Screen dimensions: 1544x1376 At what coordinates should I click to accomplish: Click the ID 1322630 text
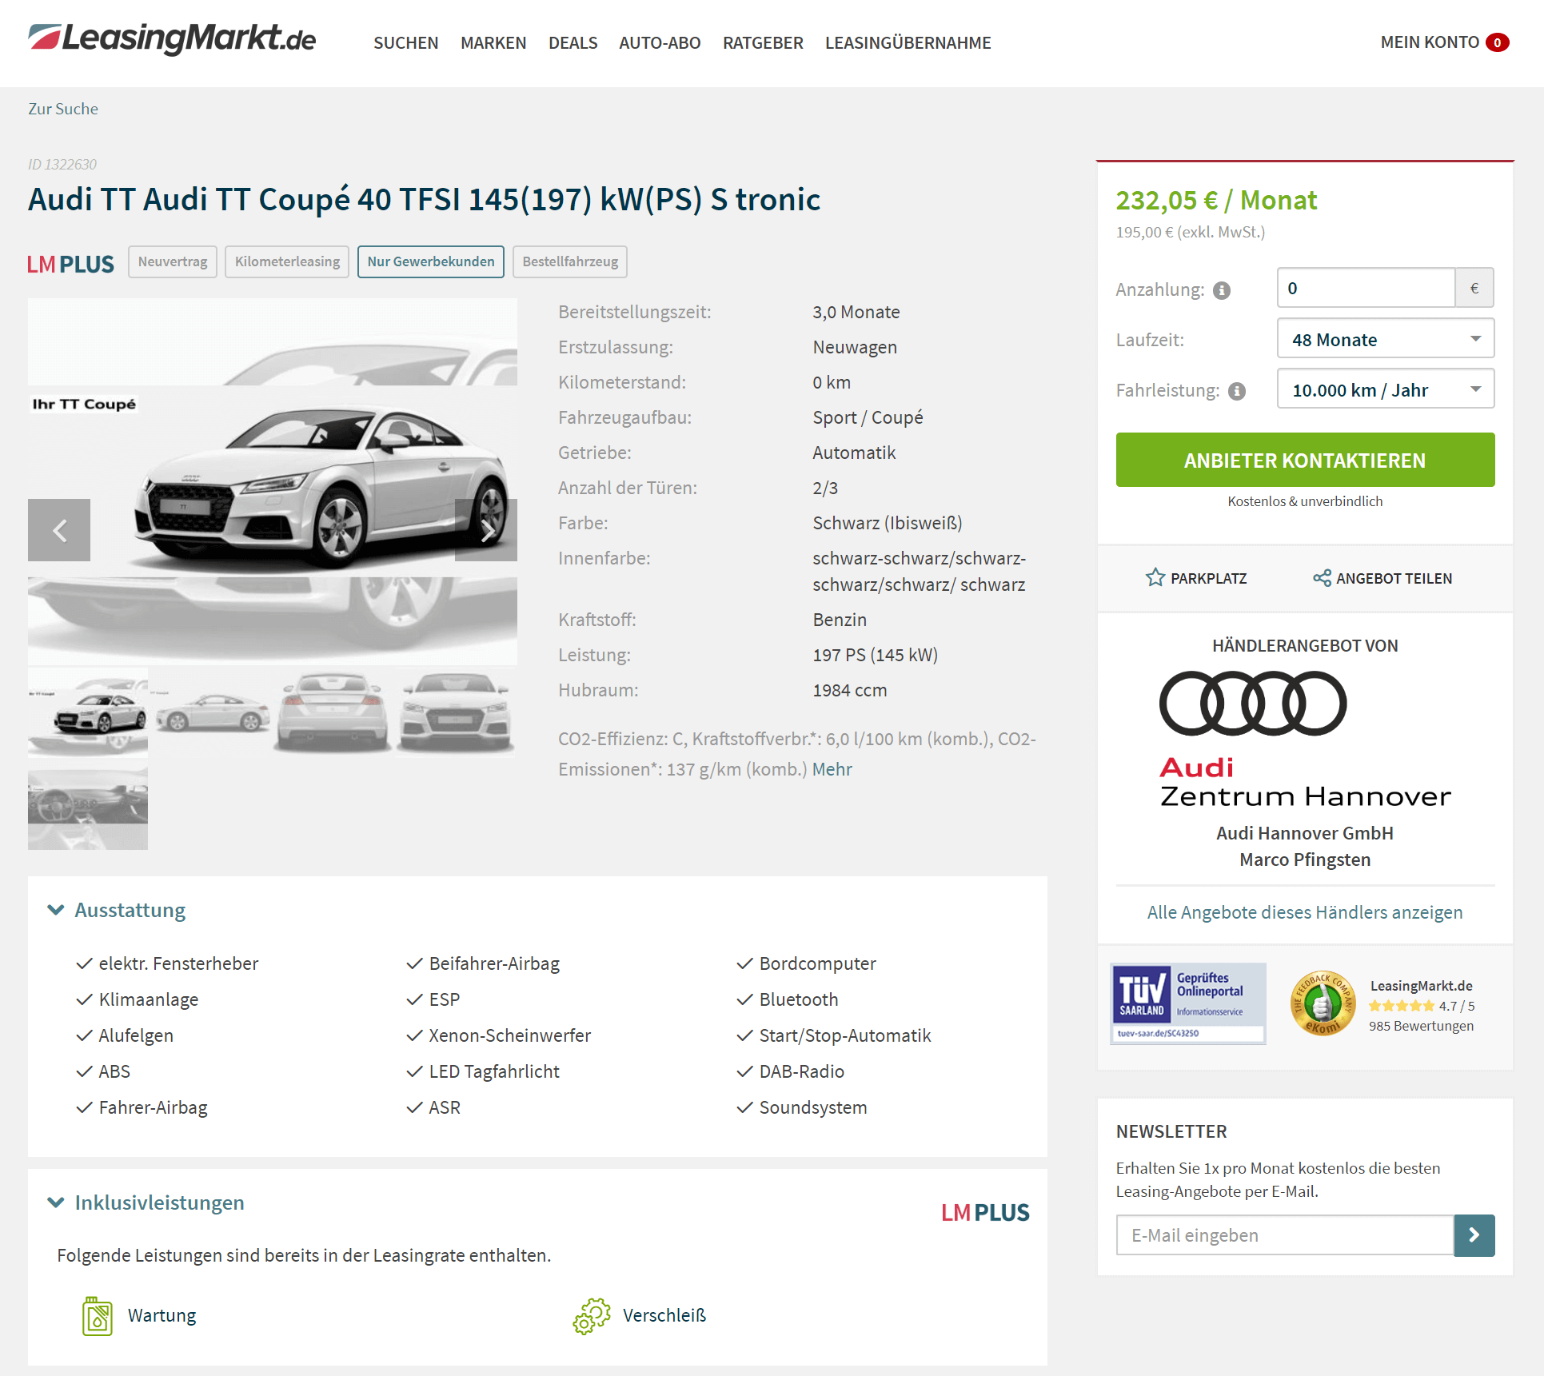(62, 164)
